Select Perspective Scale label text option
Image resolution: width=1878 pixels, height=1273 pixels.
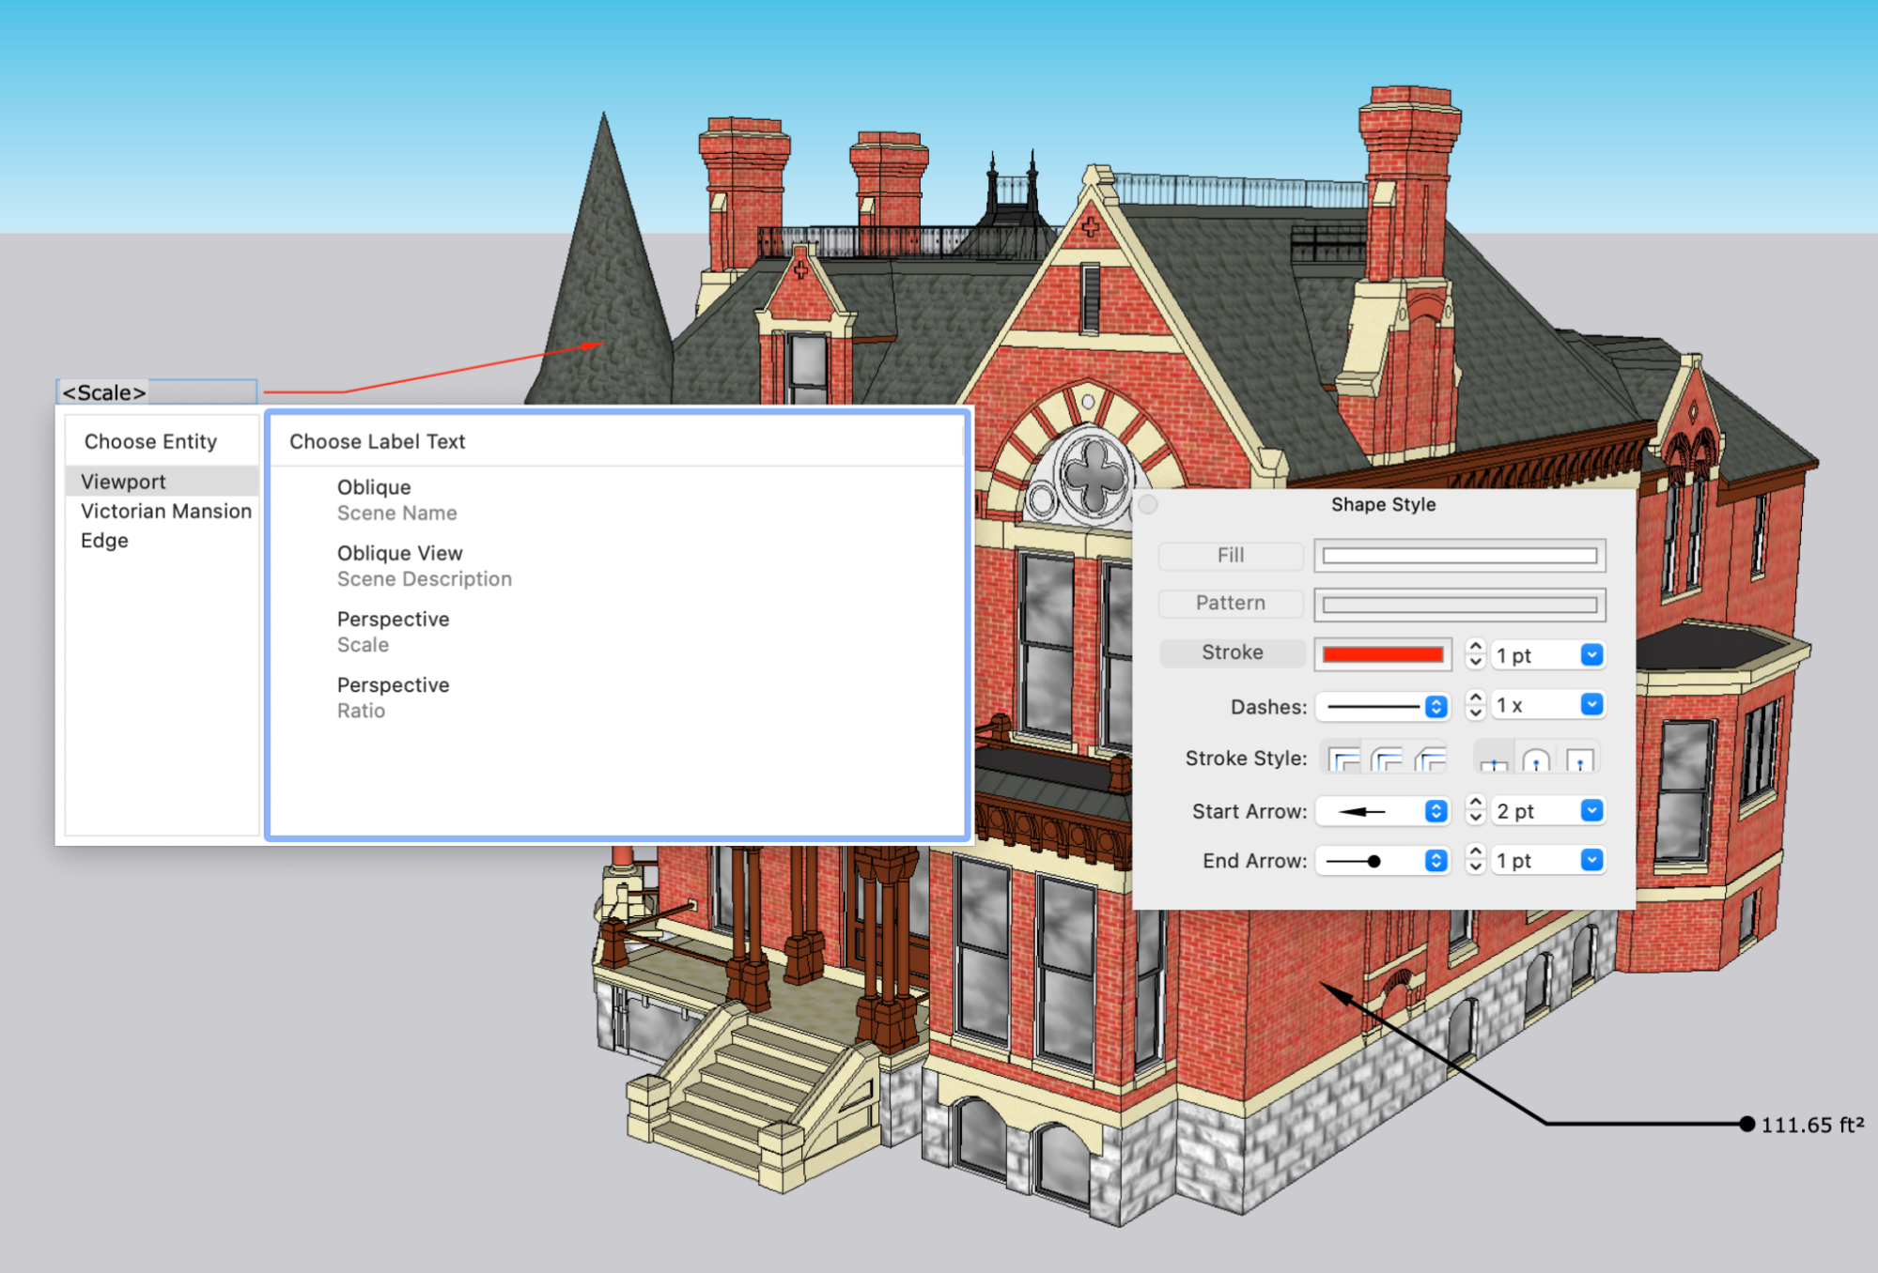click(392, 632)
